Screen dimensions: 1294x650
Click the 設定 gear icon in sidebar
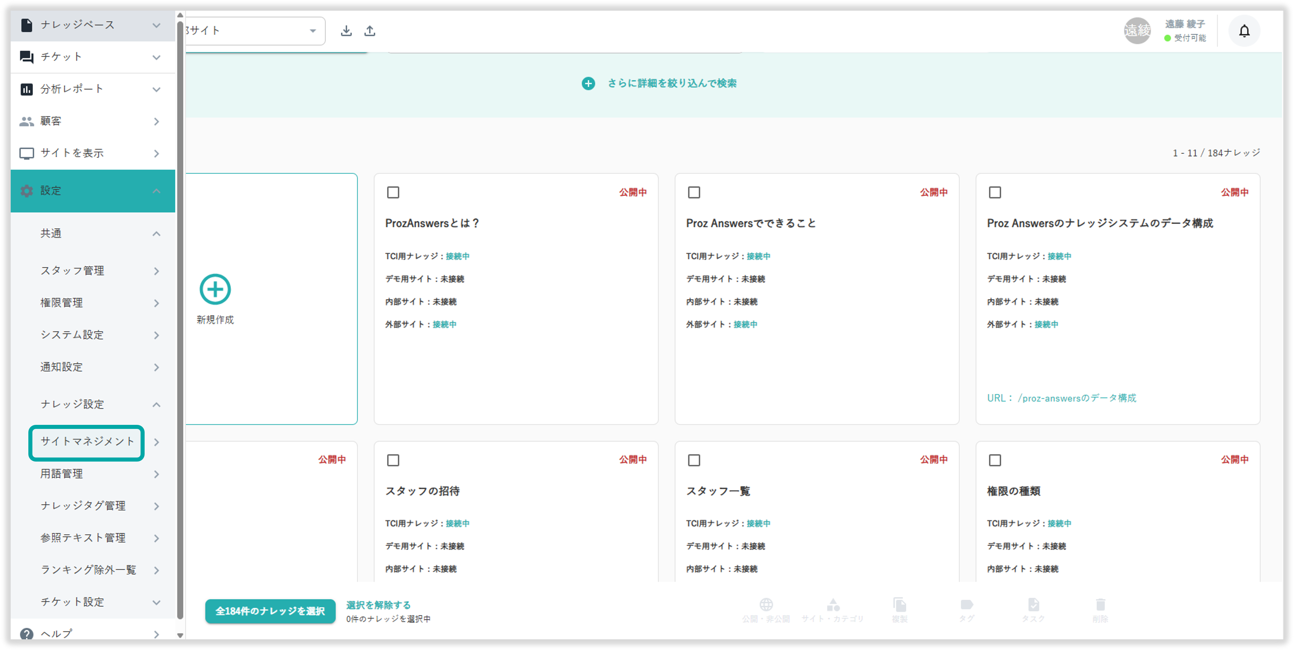pos(27,191)
